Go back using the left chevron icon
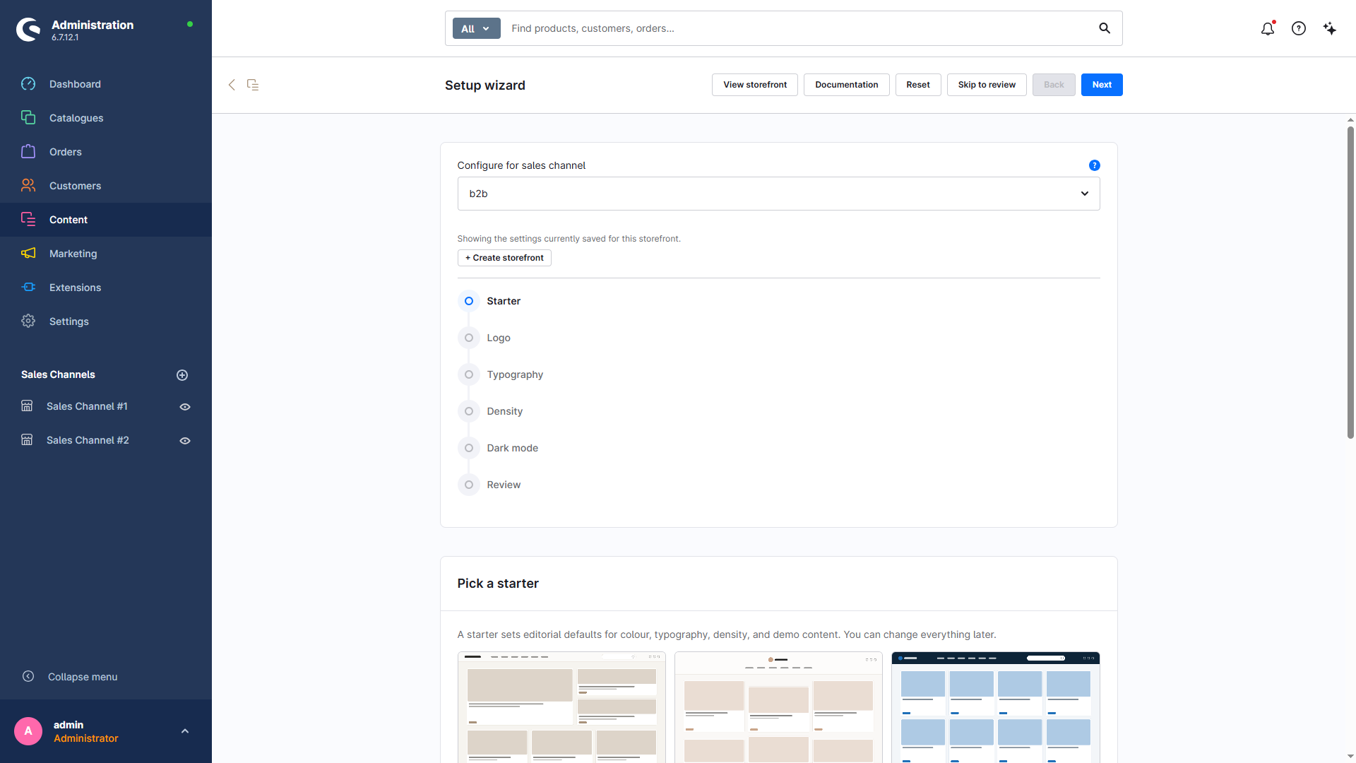The height and width of the screenshot is (763, 1356). coord(232,85)
